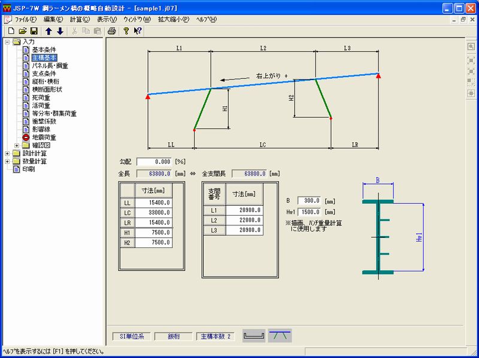Click the Print toolbar icon

click(111, 31)
